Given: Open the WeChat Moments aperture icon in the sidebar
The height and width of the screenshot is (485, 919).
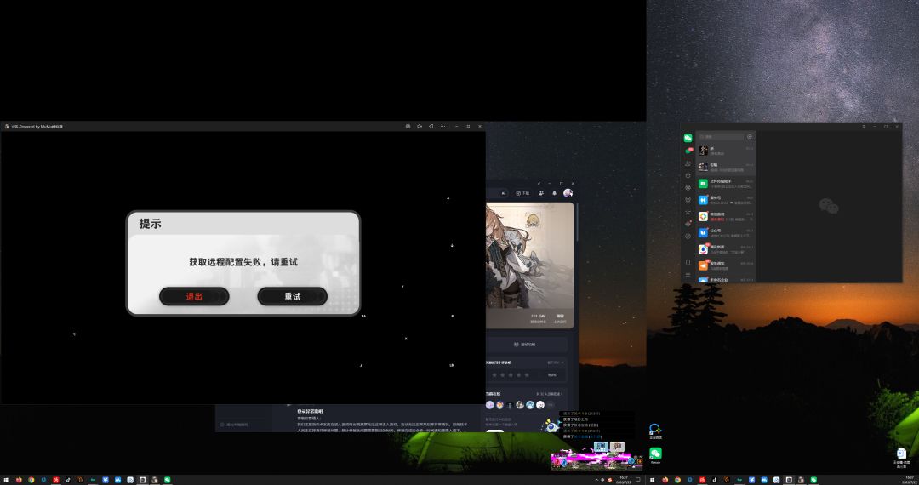Looking at the screenshot, I should [688, 187].
